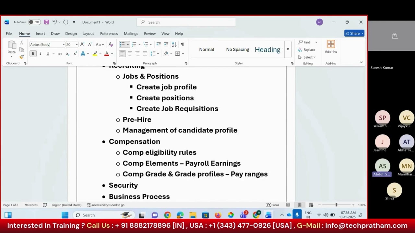Screen dimensions: 415x233
Task: Open the spelling proofing status icon
Action: click(x=45, y=205)
